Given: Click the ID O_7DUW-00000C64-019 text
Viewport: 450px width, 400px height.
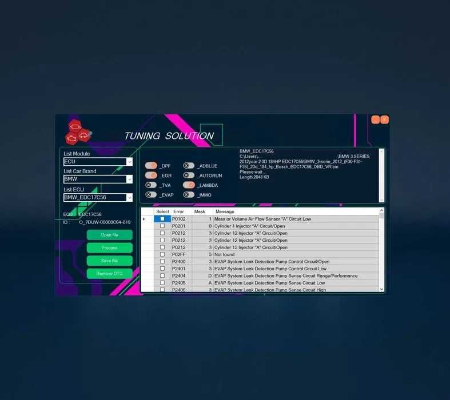Looking at the screenshot, I should [105, 222].
